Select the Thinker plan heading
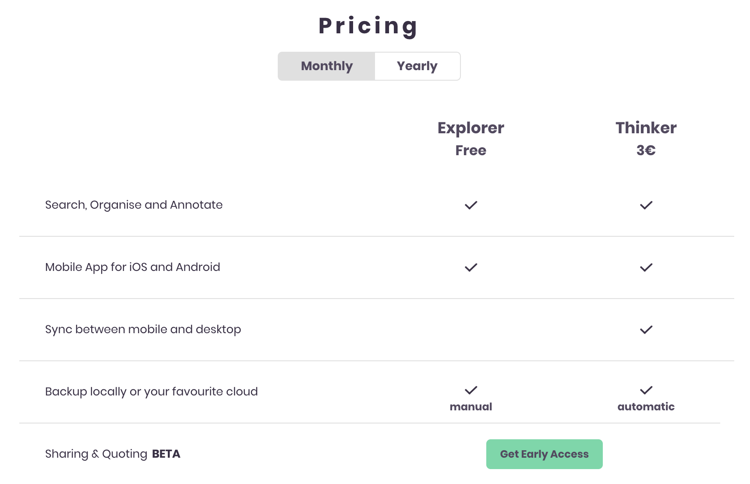750x484 pixels. coord(646,128)
